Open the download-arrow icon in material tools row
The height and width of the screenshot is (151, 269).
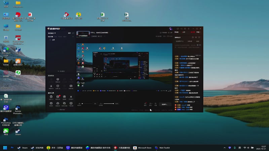(71, 97)
